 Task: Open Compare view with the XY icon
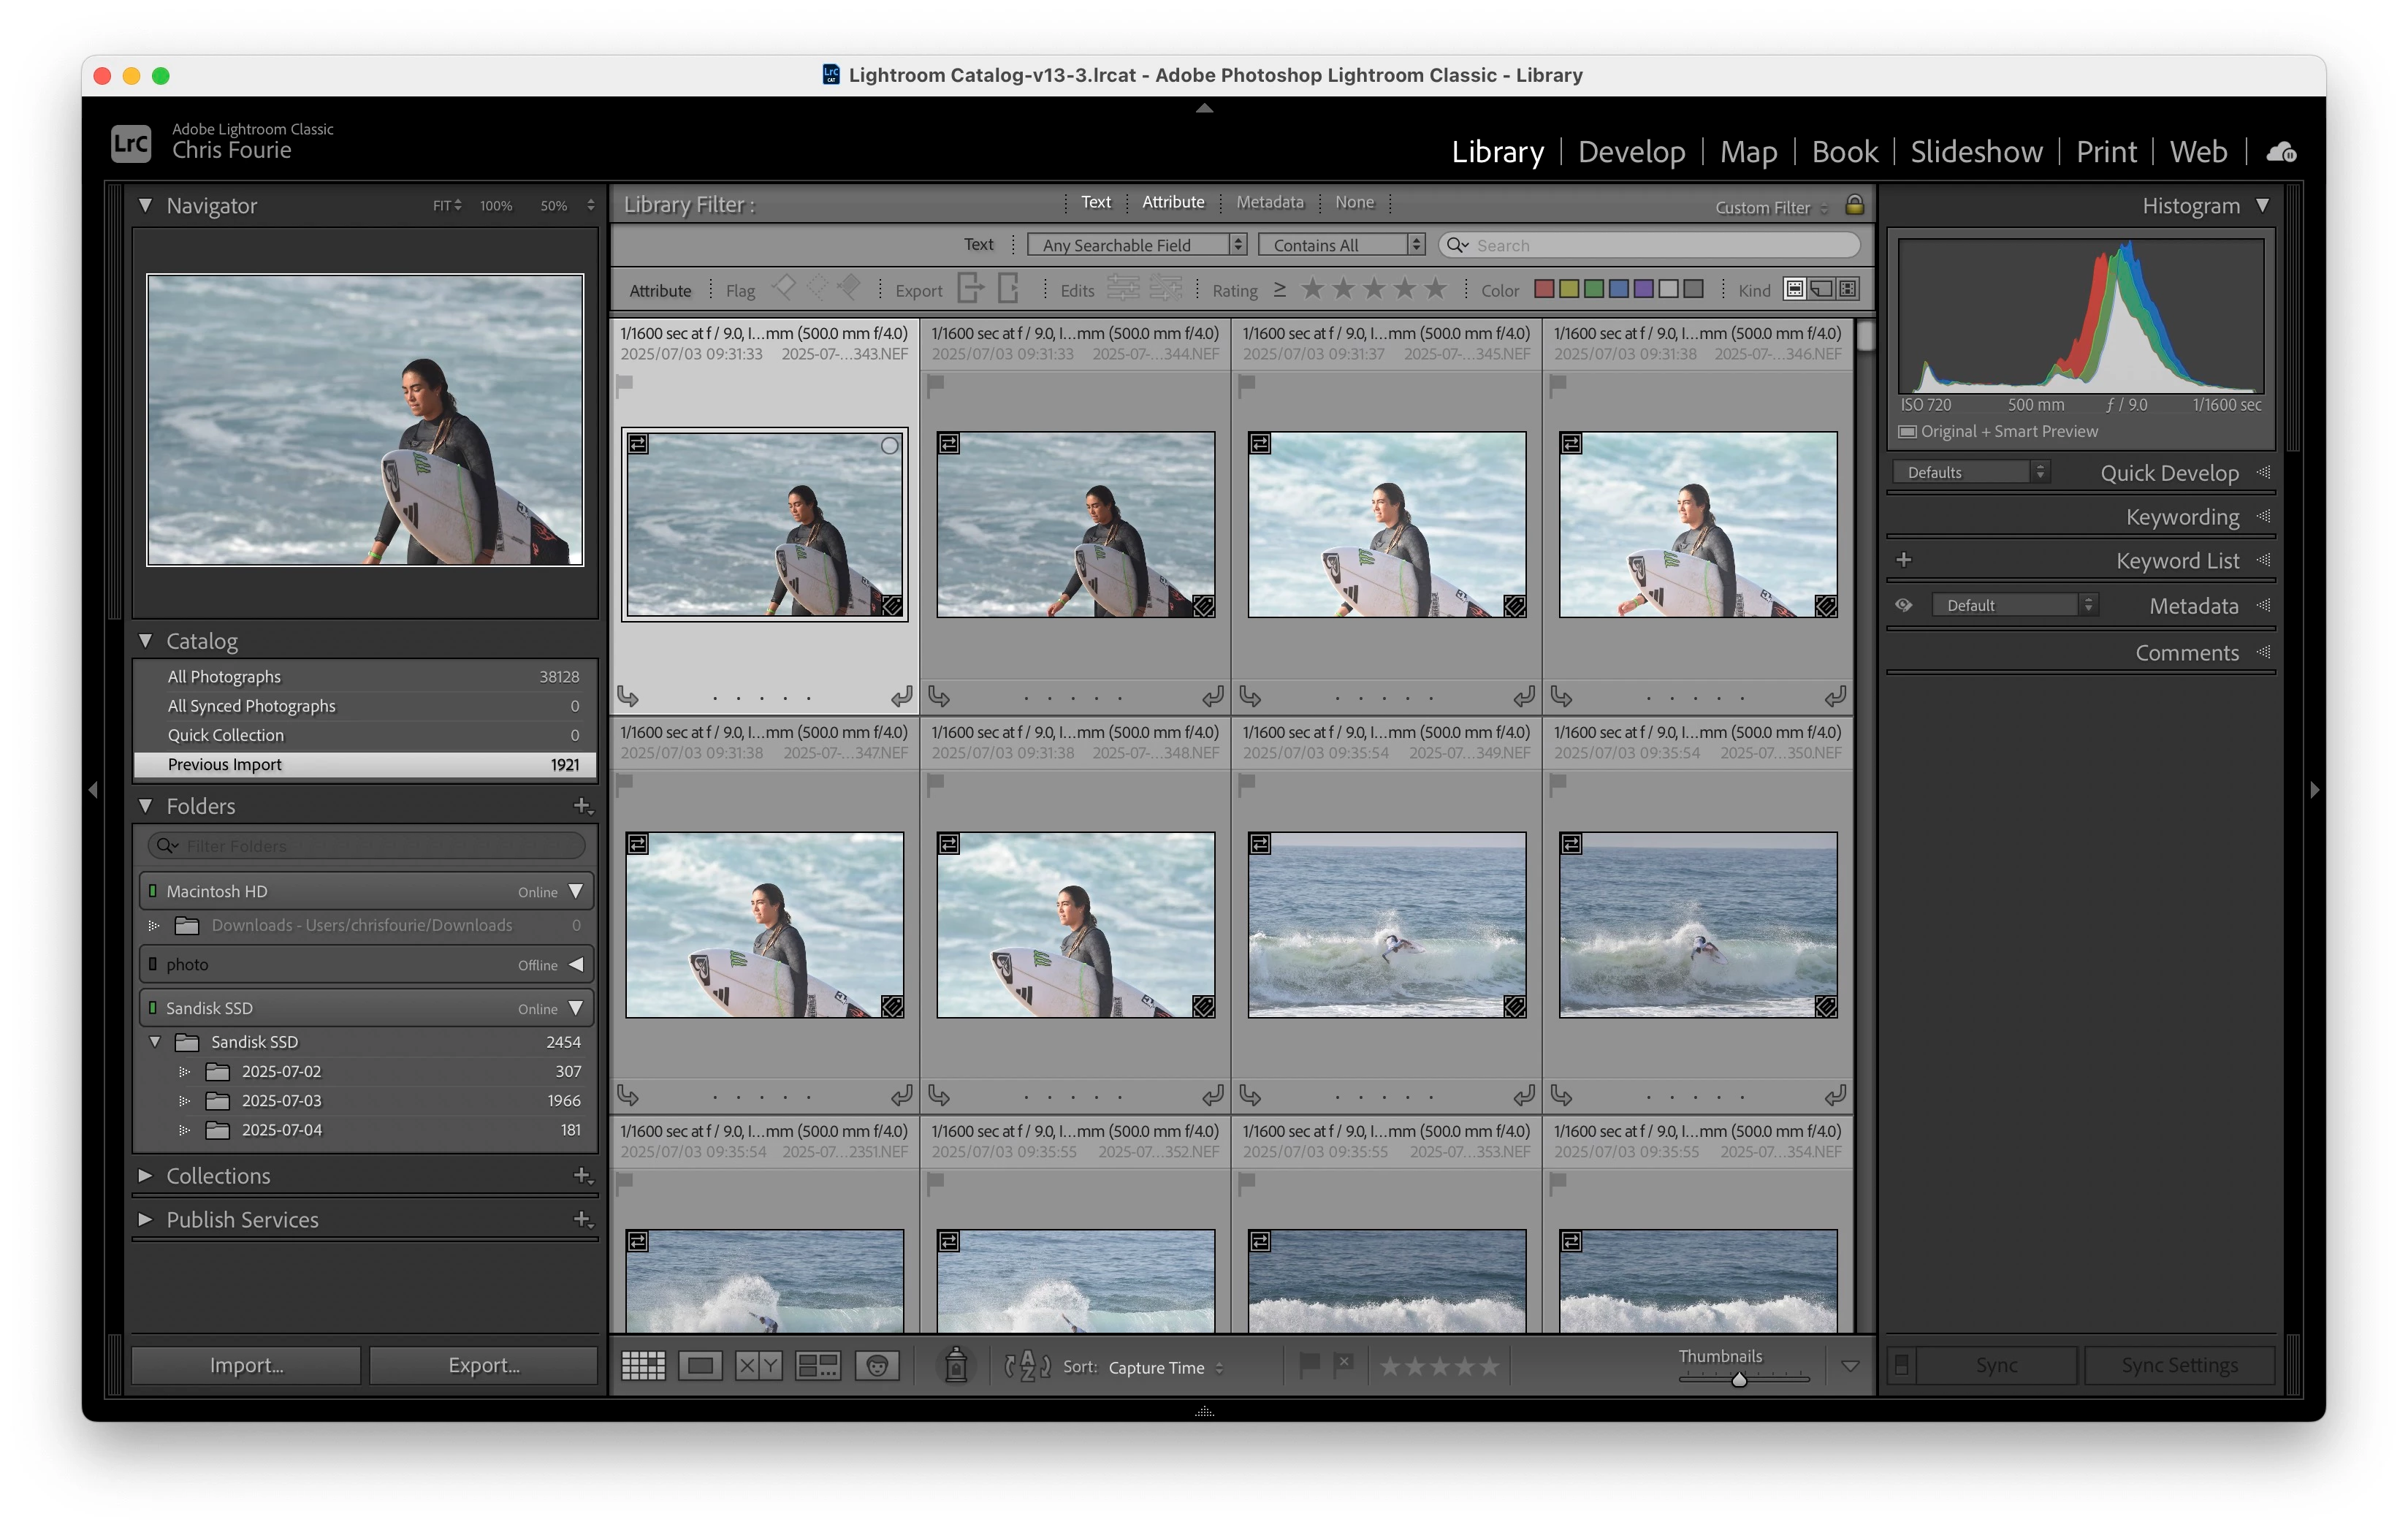[x=758, y=1365]
